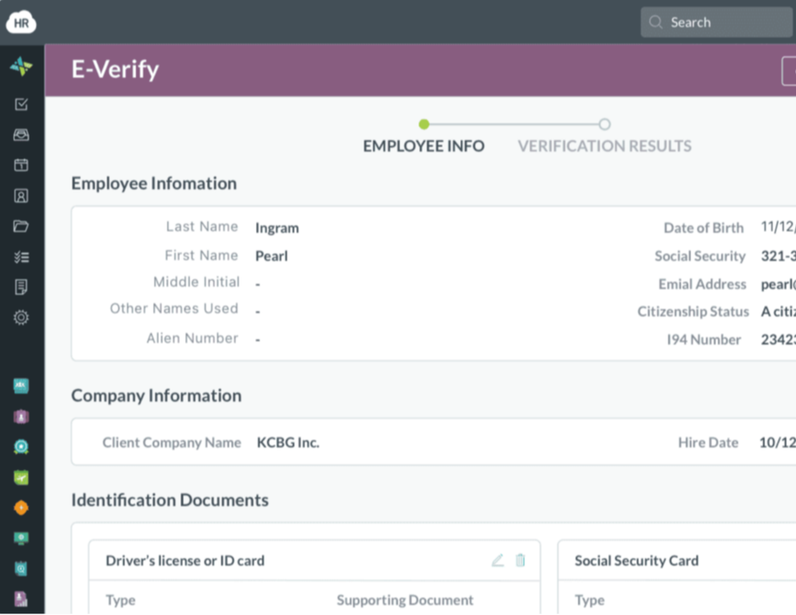Click the checkbox task icon at sidebar top
796x615 pixels.
[x=22, y=105]
